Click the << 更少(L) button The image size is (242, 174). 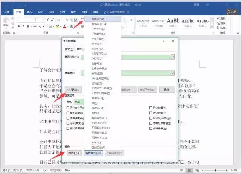coord(73,90)
